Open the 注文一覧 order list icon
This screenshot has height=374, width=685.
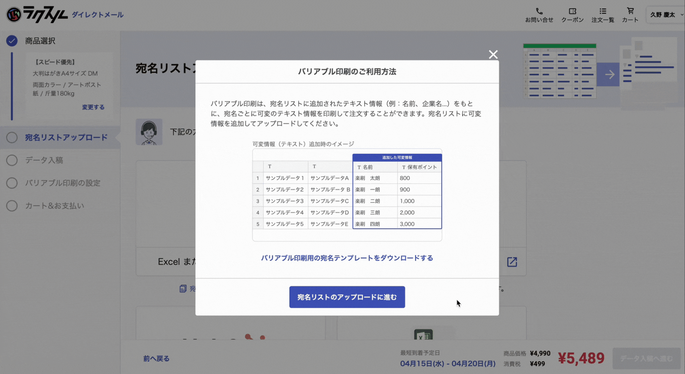coord(603,15)
